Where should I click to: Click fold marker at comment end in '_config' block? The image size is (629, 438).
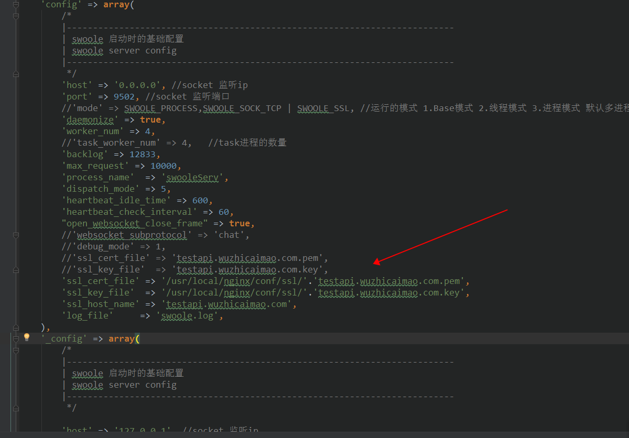click(16, 408)
